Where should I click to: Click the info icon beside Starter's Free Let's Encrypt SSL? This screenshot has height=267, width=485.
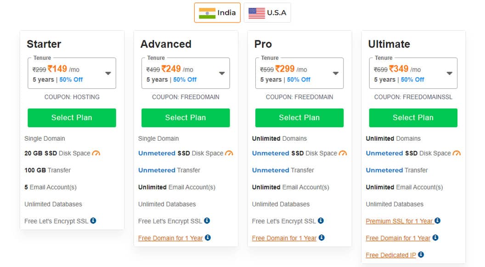coord(94,221)
